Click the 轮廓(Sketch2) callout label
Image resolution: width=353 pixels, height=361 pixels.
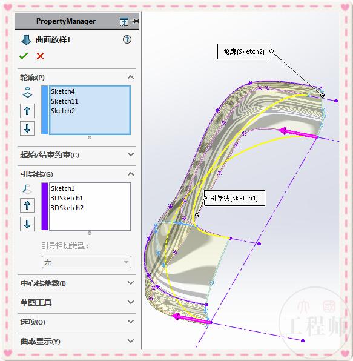pyautogui.click(x=244, y=51)
